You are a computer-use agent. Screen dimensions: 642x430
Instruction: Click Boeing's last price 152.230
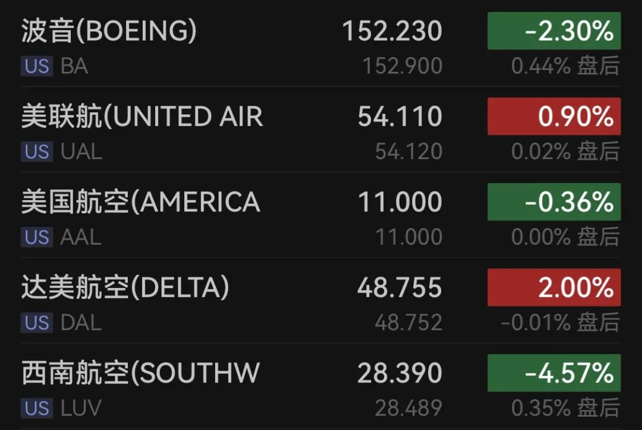tap(392, 31)
